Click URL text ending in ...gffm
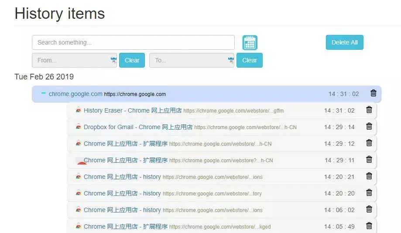The height and width of the screenshot is (233, 401). (x=233, y=111)
